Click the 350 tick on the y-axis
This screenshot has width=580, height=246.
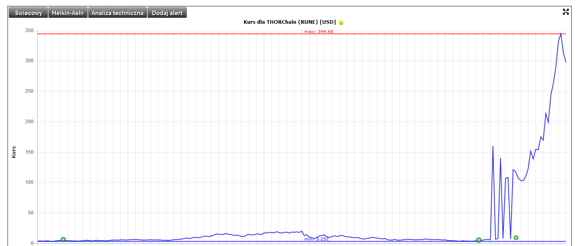click(x=29, y=31)
